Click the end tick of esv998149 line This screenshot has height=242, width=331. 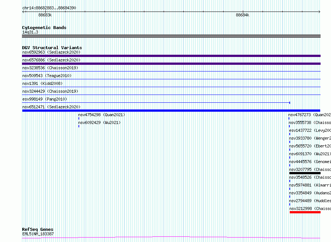(290, 103)
